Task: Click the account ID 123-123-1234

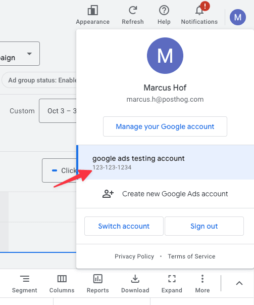Action: pos(112,167)
